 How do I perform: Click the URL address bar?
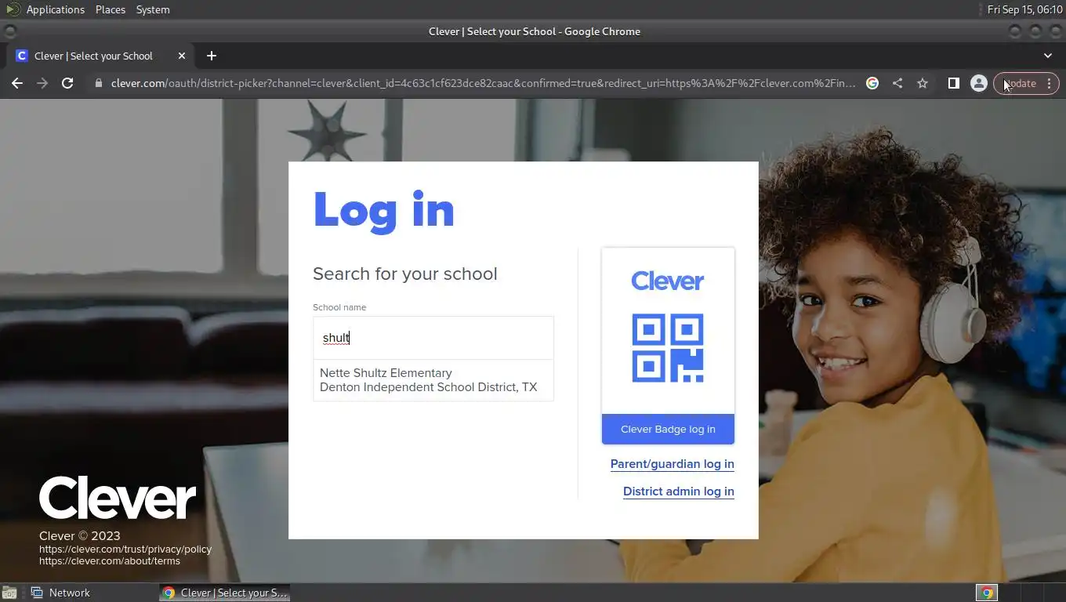[x=483, y=83]
